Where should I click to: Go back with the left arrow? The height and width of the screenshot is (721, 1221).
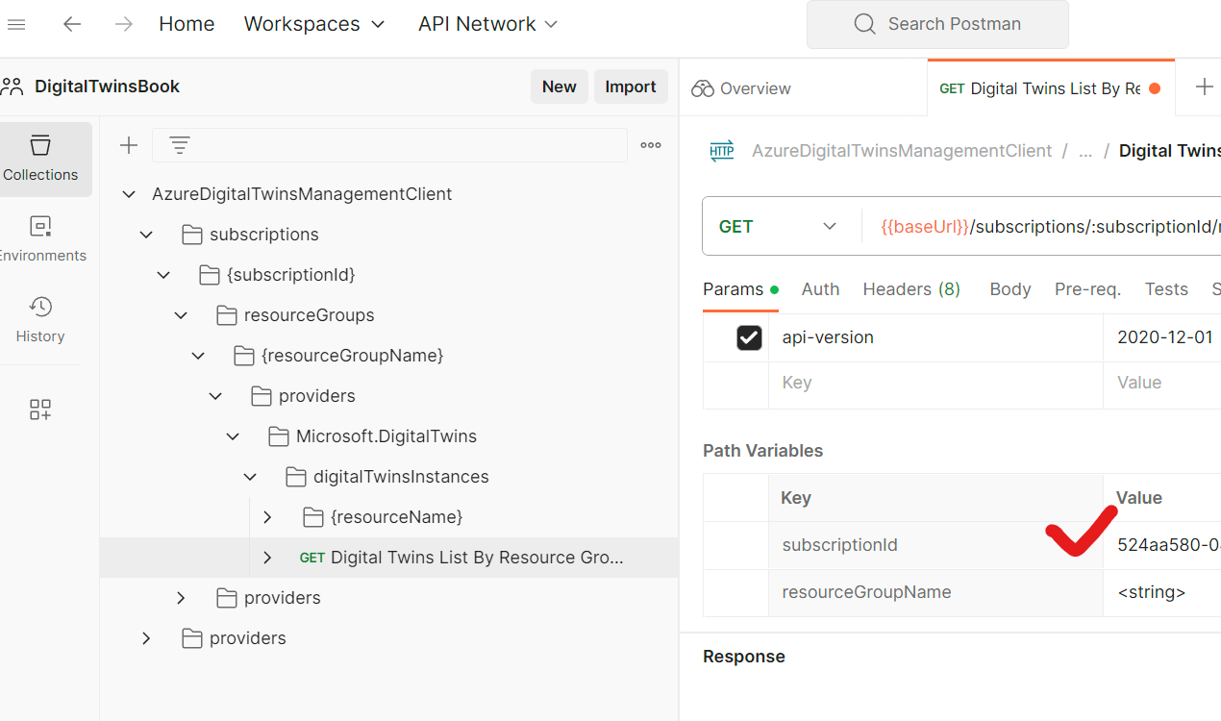[x=72, y=24]
